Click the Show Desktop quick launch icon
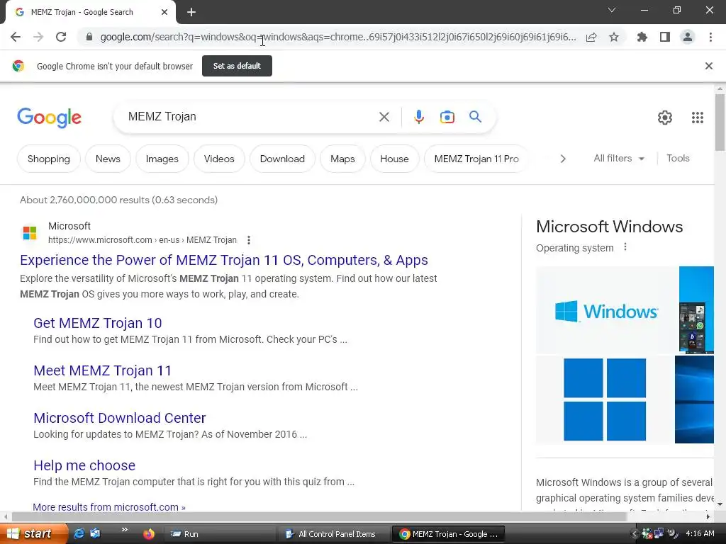 (x=95, y=534)
